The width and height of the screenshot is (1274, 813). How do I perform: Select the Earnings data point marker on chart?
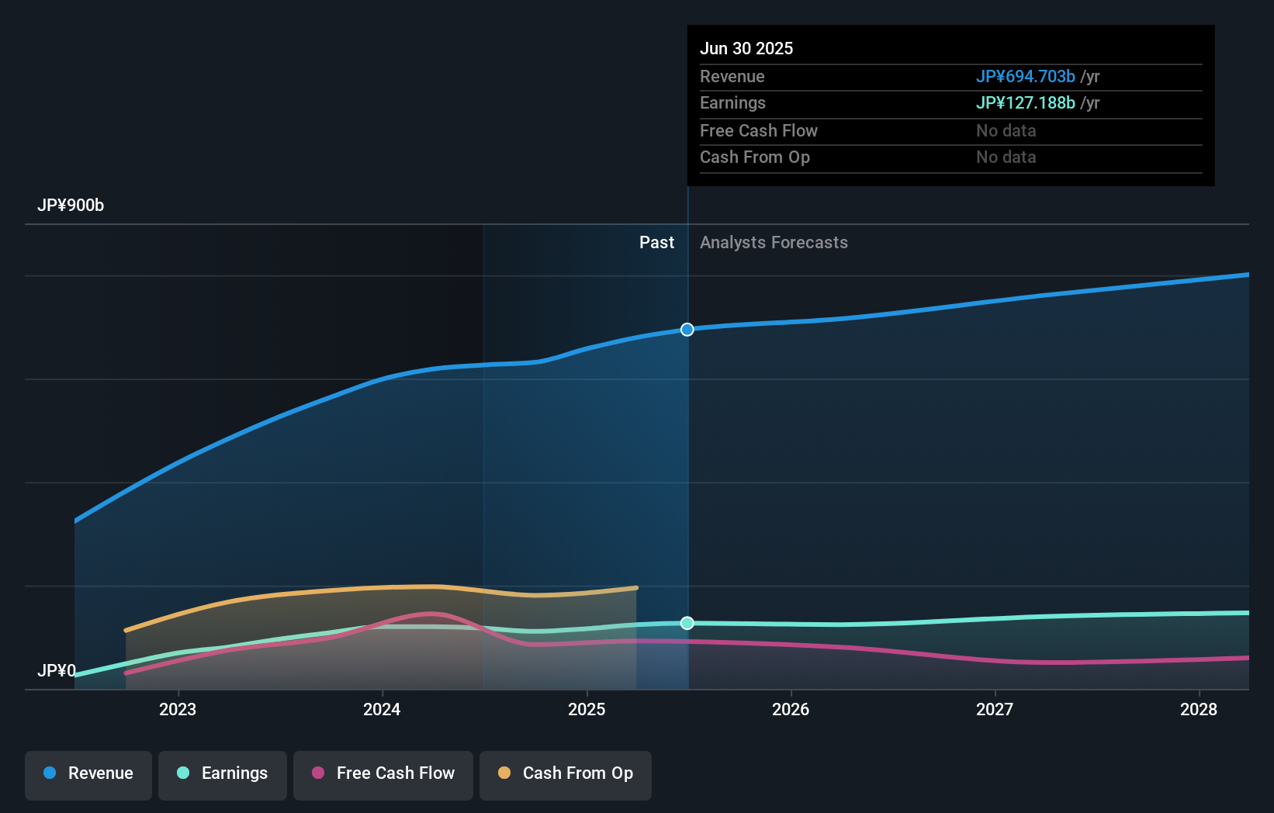(x=687, y=622)
